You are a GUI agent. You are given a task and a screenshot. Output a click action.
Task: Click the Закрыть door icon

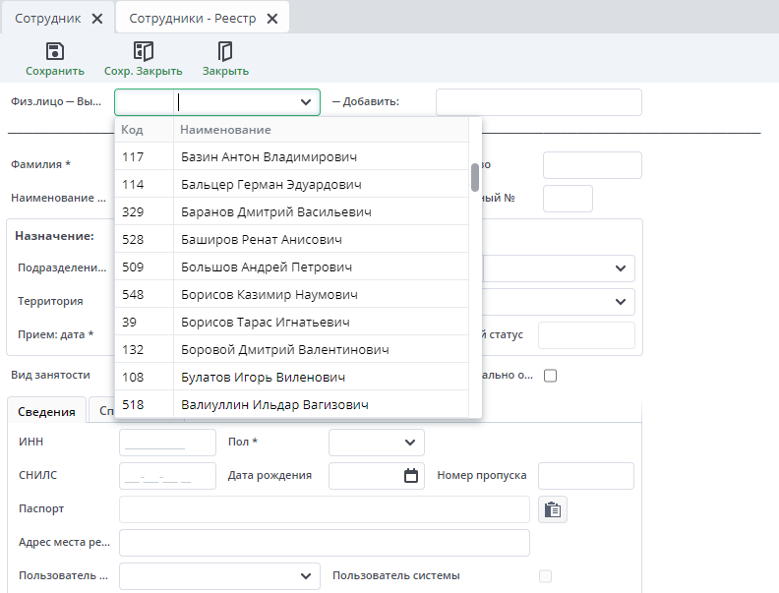(225, 51)
